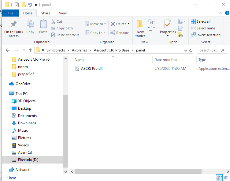The image size is (230, 181).
Task: Select the ASCRJ Pro.dll file
Action: pyautogui.click(x=91, y=68)
